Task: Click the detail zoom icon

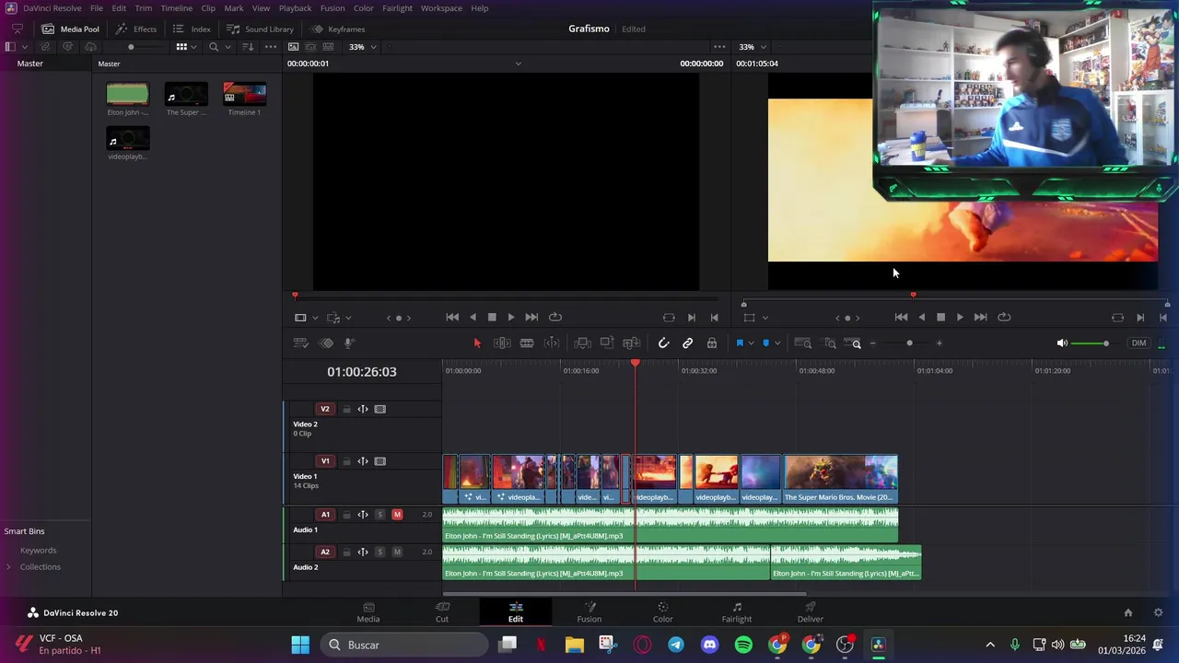Action: [830, 343]
